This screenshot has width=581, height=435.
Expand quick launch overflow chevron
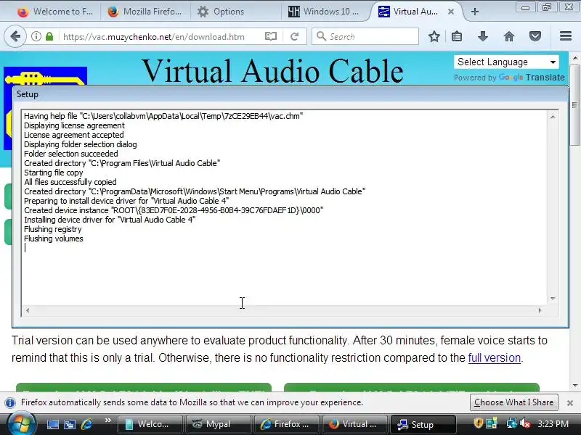pyautogui.click(x=107, y=420)
